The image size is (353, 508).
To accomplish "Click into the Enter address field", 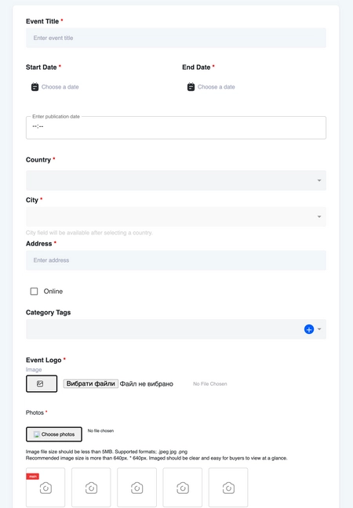I will (176, 260).
